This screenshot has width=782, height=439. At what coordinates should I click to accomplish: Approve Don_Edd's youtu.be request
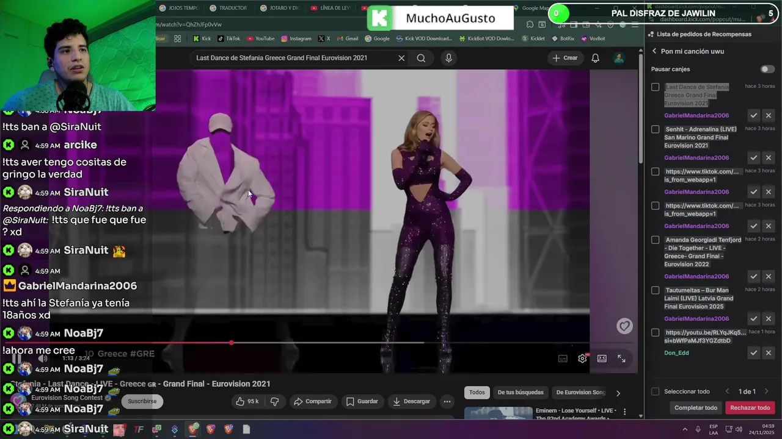click(x=754, y=353)
